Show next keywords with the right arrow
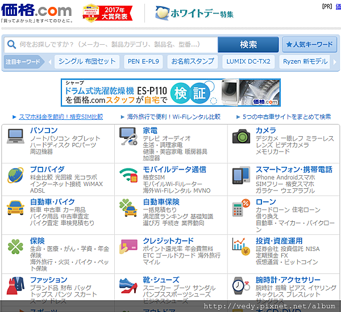Image resolution: width=341 pixels, height=312 pixels. tap(335, 62)
